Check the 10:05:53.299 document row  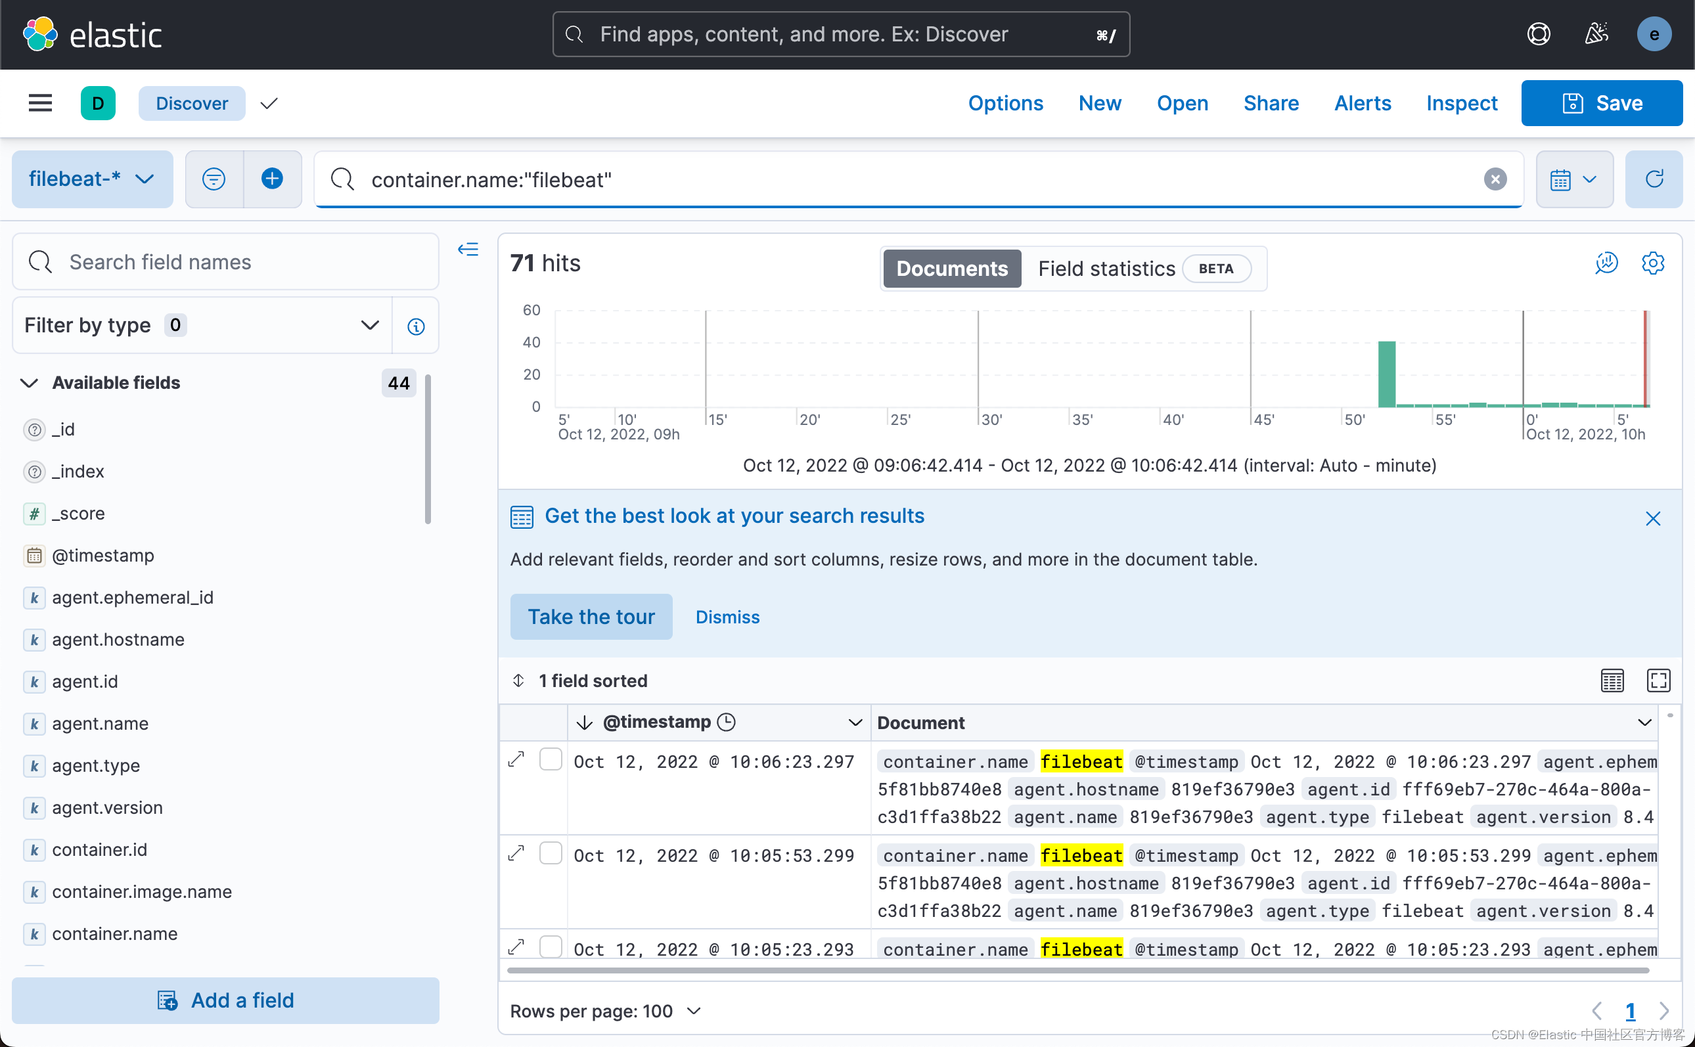click(x=551, y=854)
